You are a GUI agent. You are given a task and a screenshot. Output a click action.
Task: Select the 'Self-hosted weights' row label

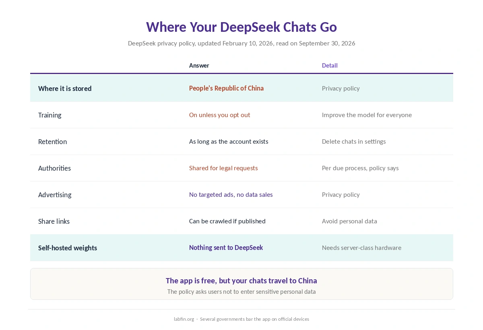(x=68, y=248)
